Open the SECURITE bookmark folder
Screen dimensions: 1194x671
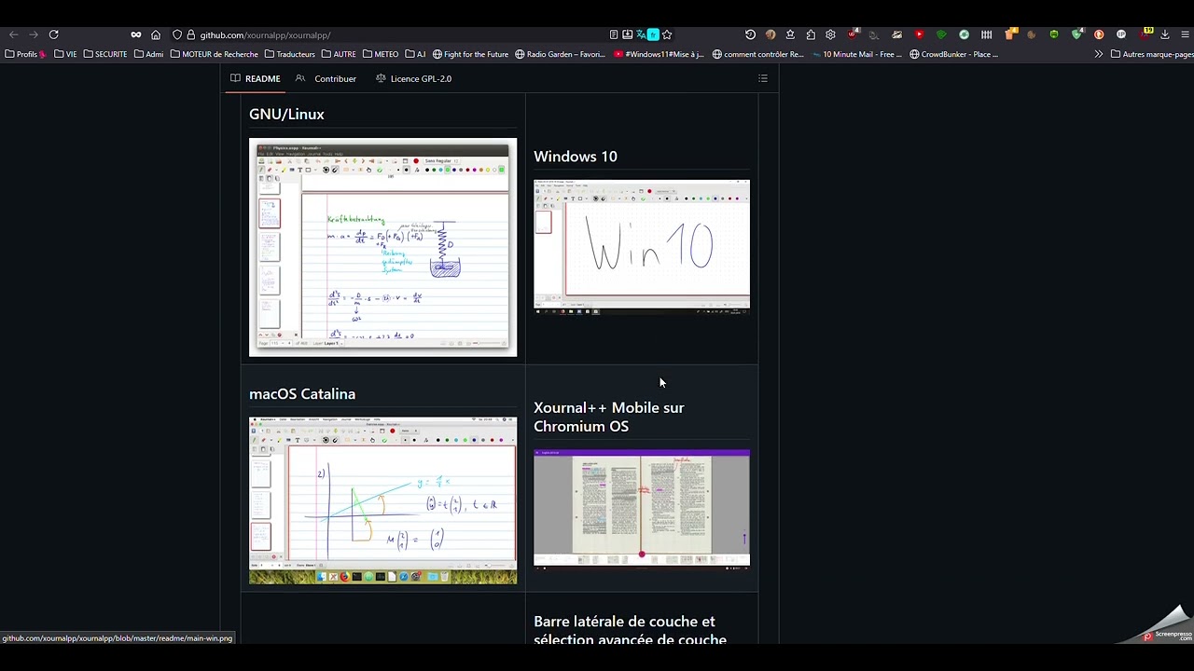coord(105,54)
